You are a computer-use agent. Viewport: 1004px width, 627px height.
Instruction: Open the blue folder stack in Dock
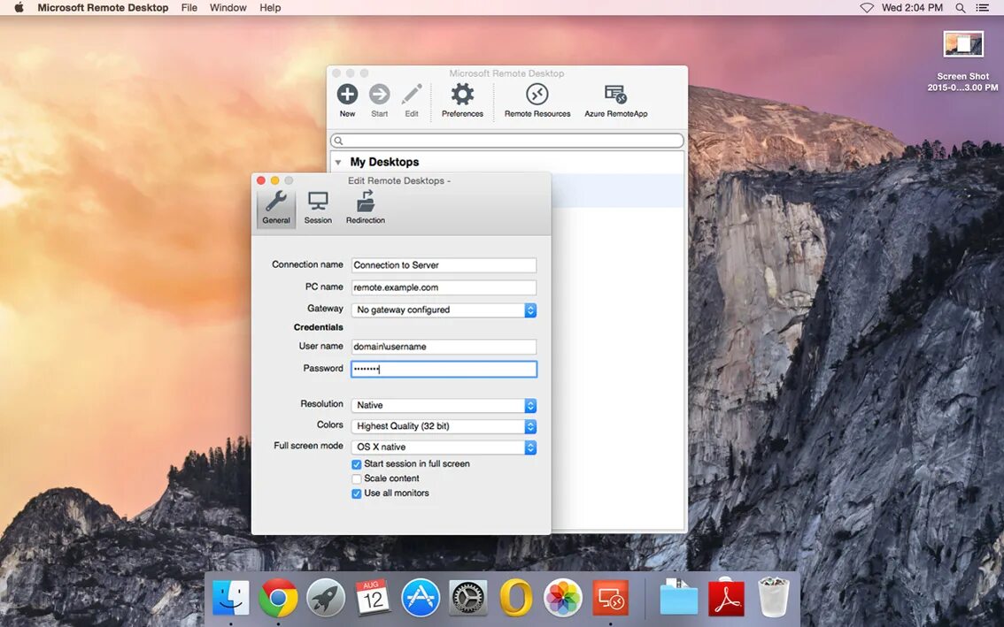click(679, 598)
